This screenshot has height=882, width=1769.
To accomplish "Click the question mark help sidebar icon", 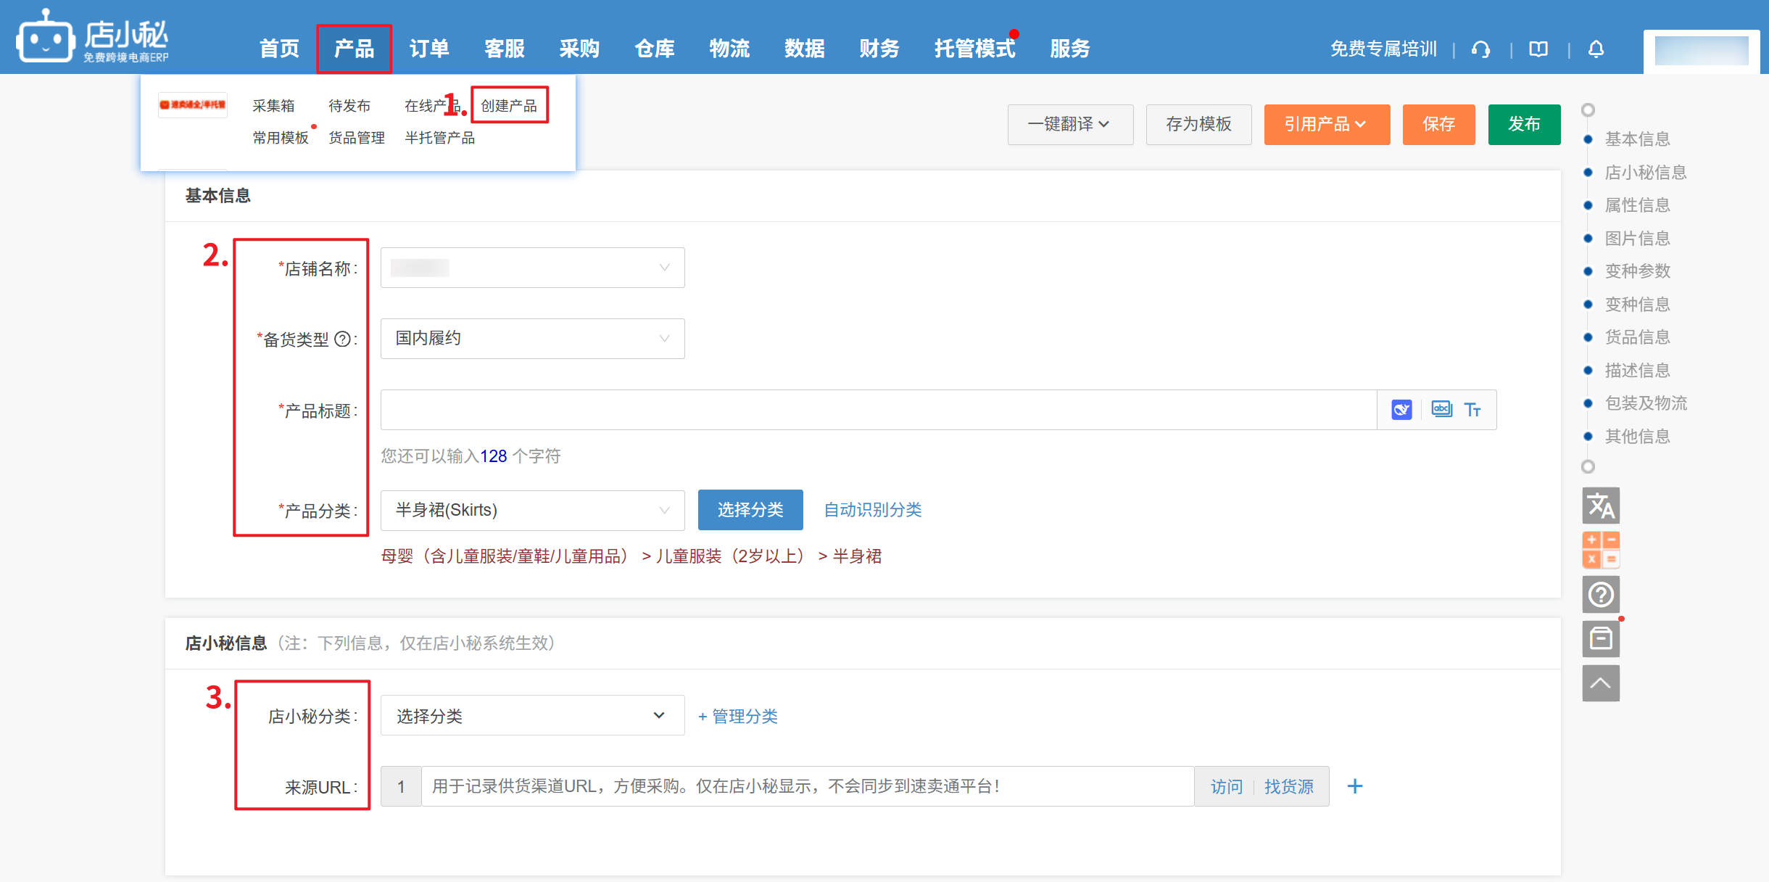I will coord(1601,595).
